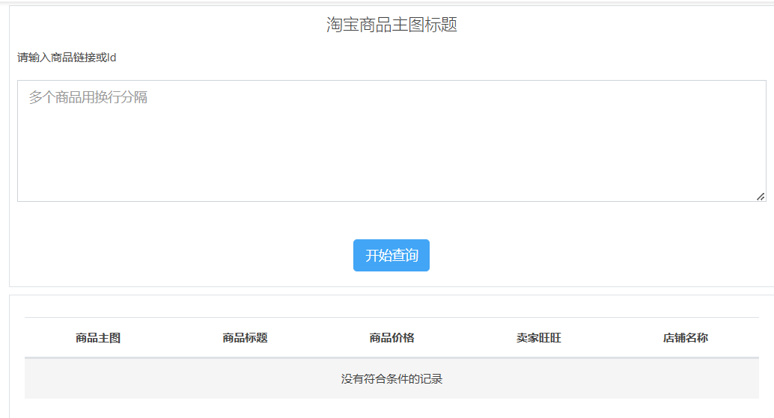Click the 商品价格 column header
This screenshot has width=774, height=418.
pyautogui.click(x=392, y=338)
